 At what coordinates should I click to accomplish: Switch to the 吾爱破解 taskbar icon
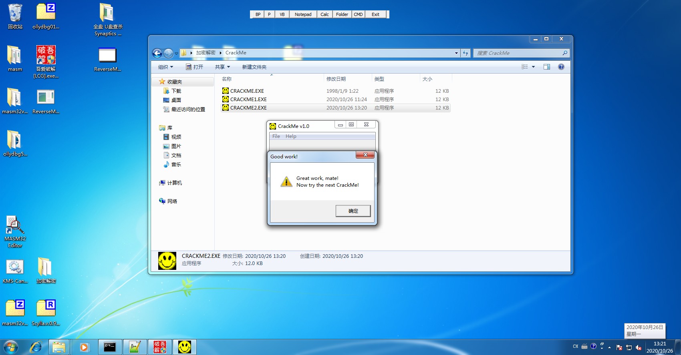pyautogui.click(x=160, y=347)
